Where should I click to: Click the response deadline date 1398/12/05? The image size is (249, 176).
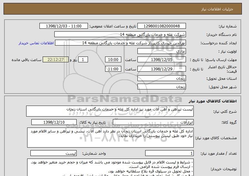click(x=161, y=60)
